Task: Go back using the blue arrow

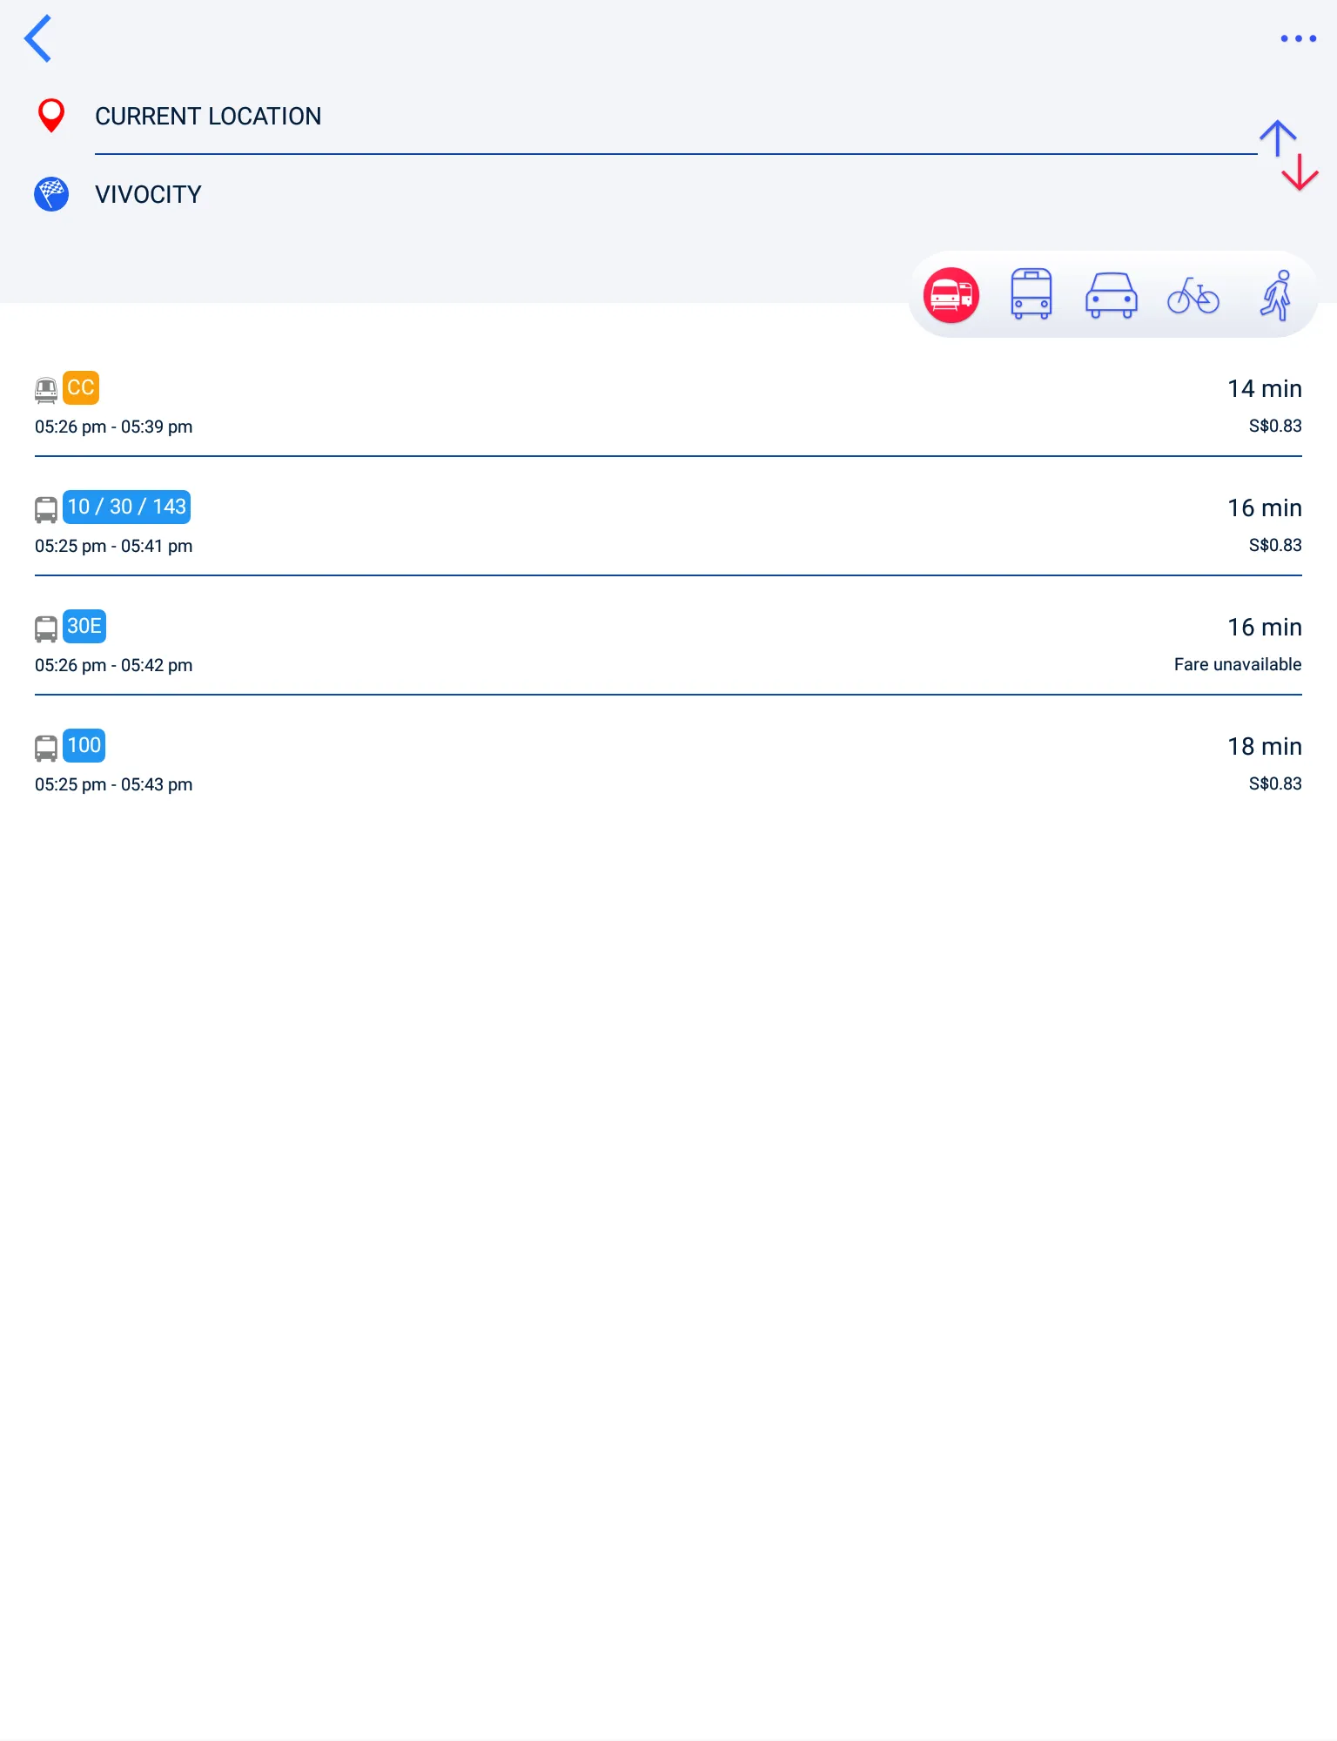Action: (38, 38)
